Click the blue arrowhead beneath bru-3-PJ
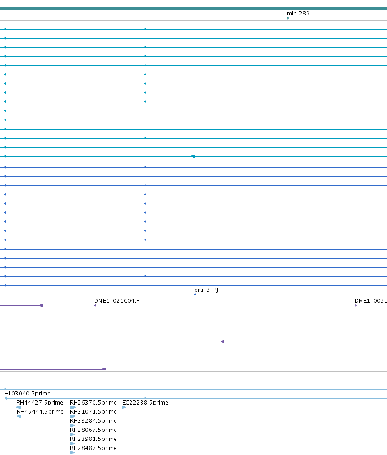The image size is (387, 455). 196,295
